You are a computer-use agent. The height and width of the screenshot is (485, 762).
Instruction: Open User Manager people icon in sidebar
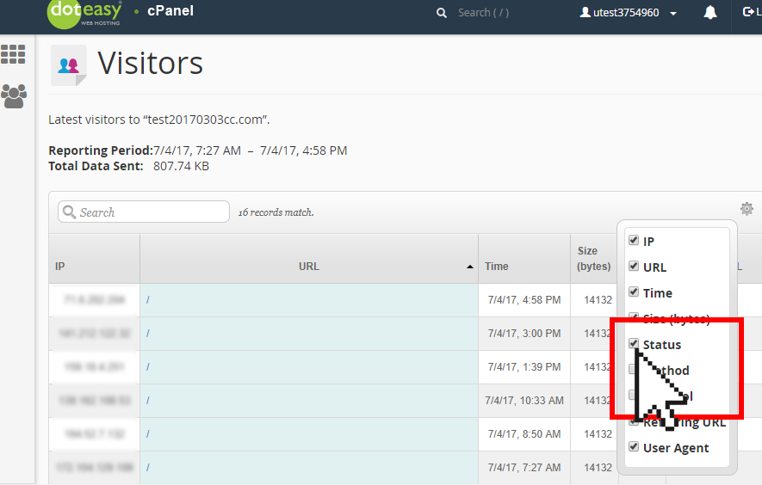point(14,96)
